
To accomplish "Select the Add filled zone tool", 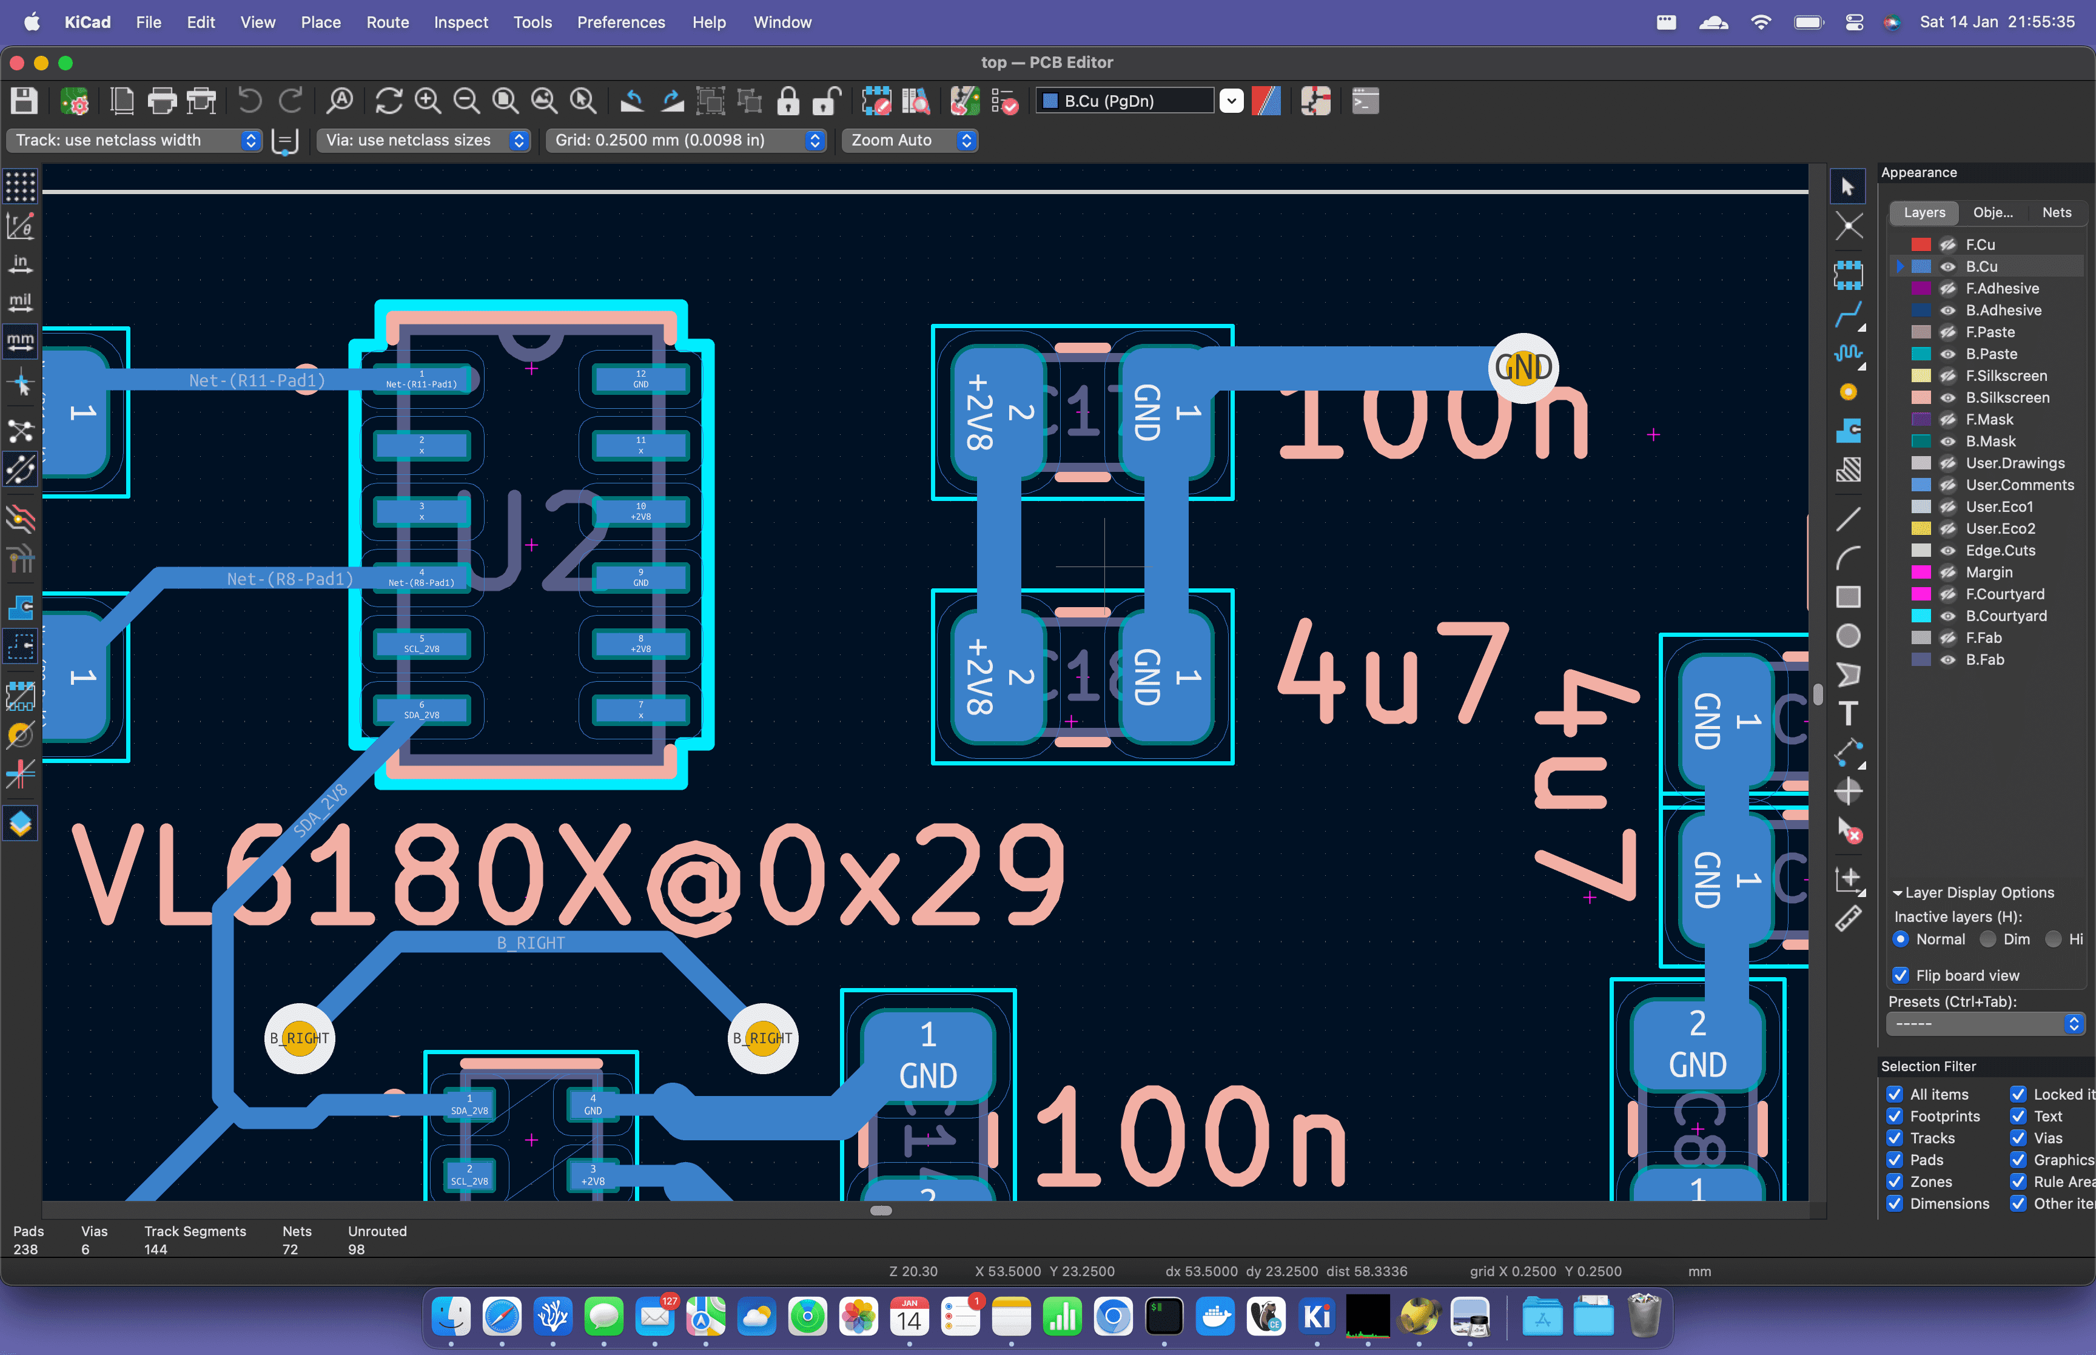I will tap(1848, 431).
